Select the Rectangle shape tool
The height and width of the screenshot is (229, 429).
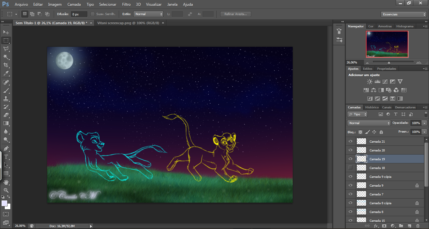click(x=6, y=173)
